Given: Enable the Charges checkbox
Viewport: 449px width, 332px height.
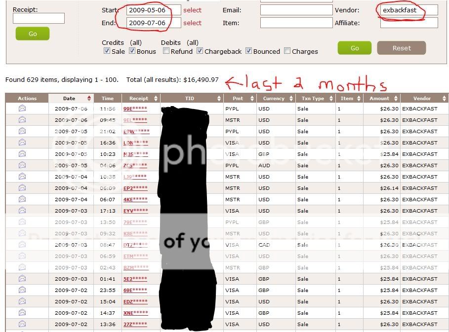Looking at the screenshot, I should coord(287,51).
